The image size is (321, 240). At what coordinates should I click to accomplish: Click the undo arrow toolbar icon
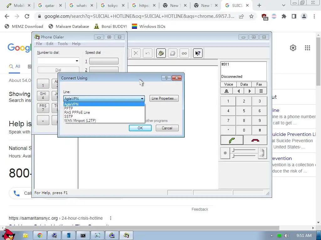tap(147, 53)
